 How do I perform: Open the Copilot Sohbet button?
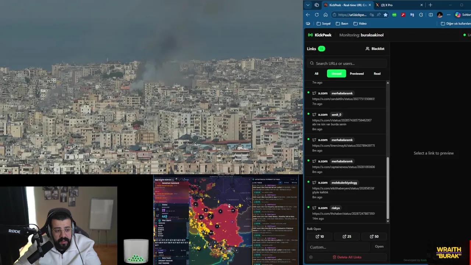(463, 15)
